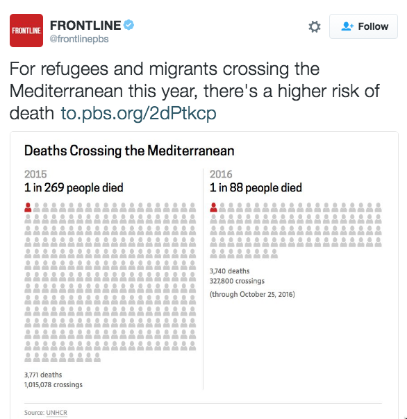This screenshot has width=407, height=419.
Task: Select the red person icon under 2016
Action: [x=213, y=207]
